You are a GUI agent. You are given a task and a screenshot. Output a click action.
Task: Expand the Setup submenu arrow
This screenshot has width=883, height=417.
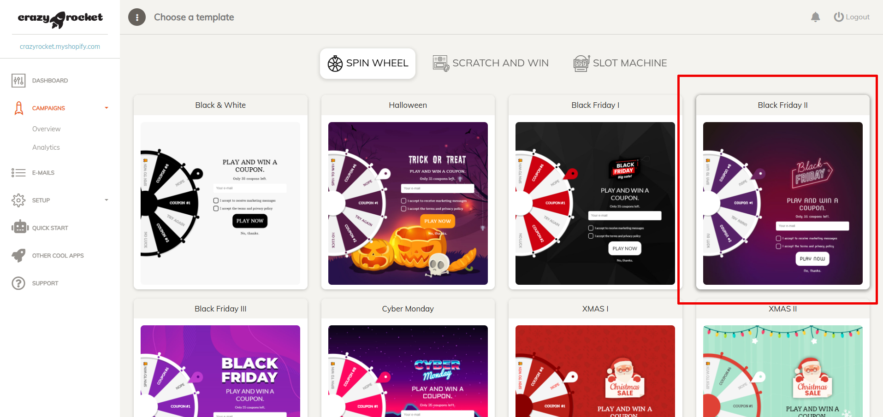click(107, 200)
